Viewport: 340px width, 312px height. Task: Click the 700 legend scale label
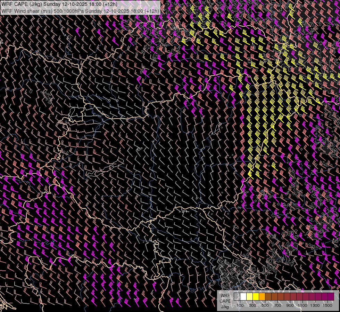[277, 305]
